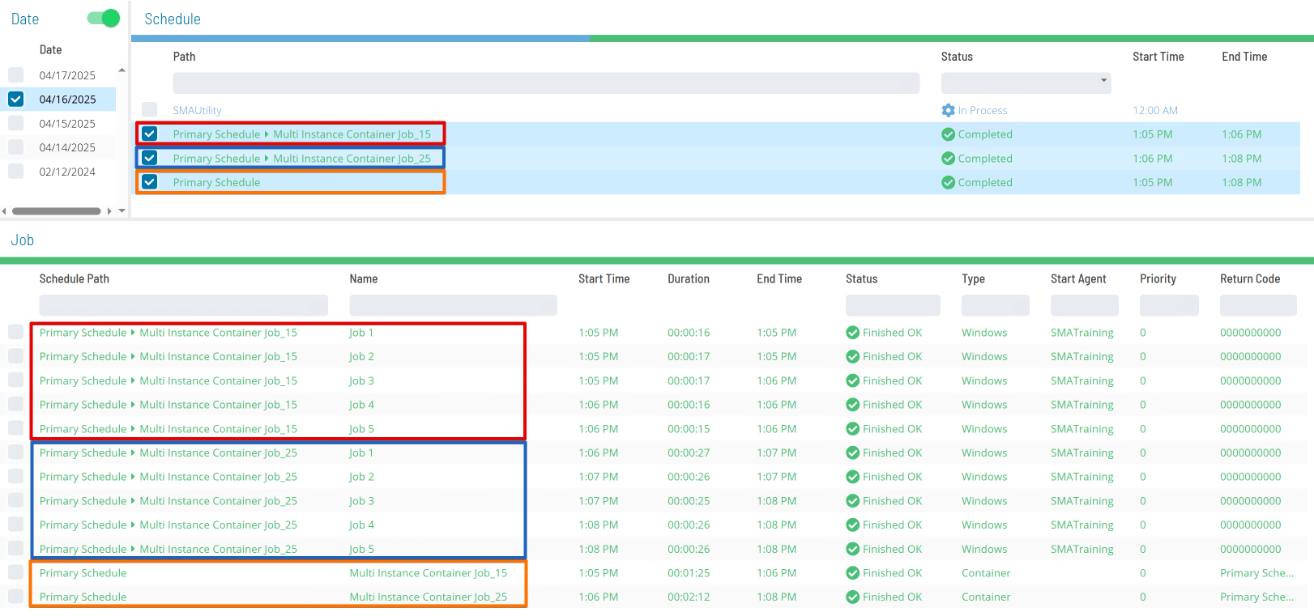Uncheck Multi Instance Container Job_25 schedule checkbox
Image resolution: width=1314 pixels, height=616 pixels.
[x=150, y=158]
